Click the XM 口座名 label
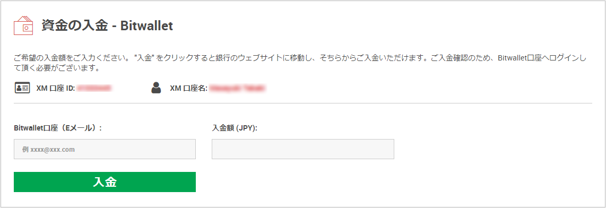Screen dimensions: 606x208 point(189,89)
